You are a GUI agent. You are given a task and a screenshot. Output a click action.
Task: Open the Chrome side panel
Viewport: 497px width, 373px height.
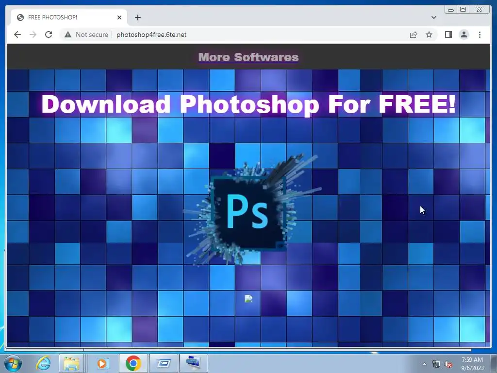pos(448,34)
